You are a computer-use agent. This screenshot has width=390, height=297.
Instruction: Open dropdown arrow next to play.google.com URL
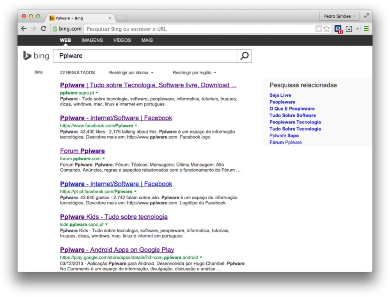coord(201,257)
